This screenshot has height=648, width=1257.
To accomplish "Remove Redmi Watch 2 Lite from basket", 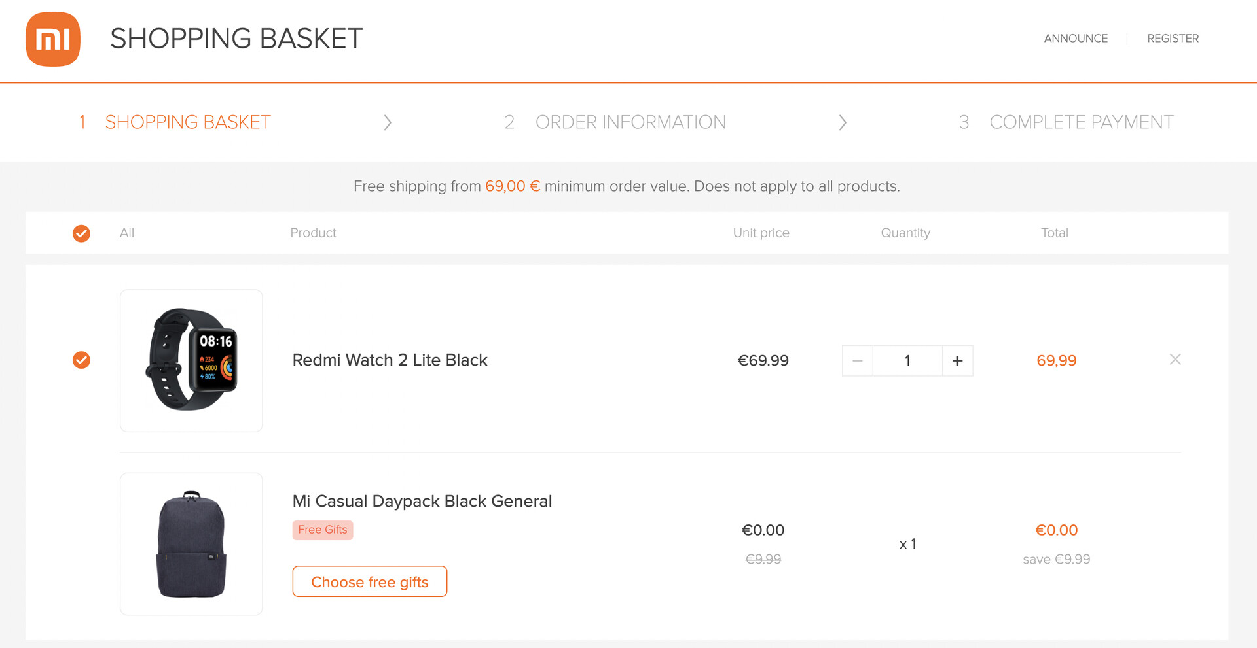I will (1175, 359).
